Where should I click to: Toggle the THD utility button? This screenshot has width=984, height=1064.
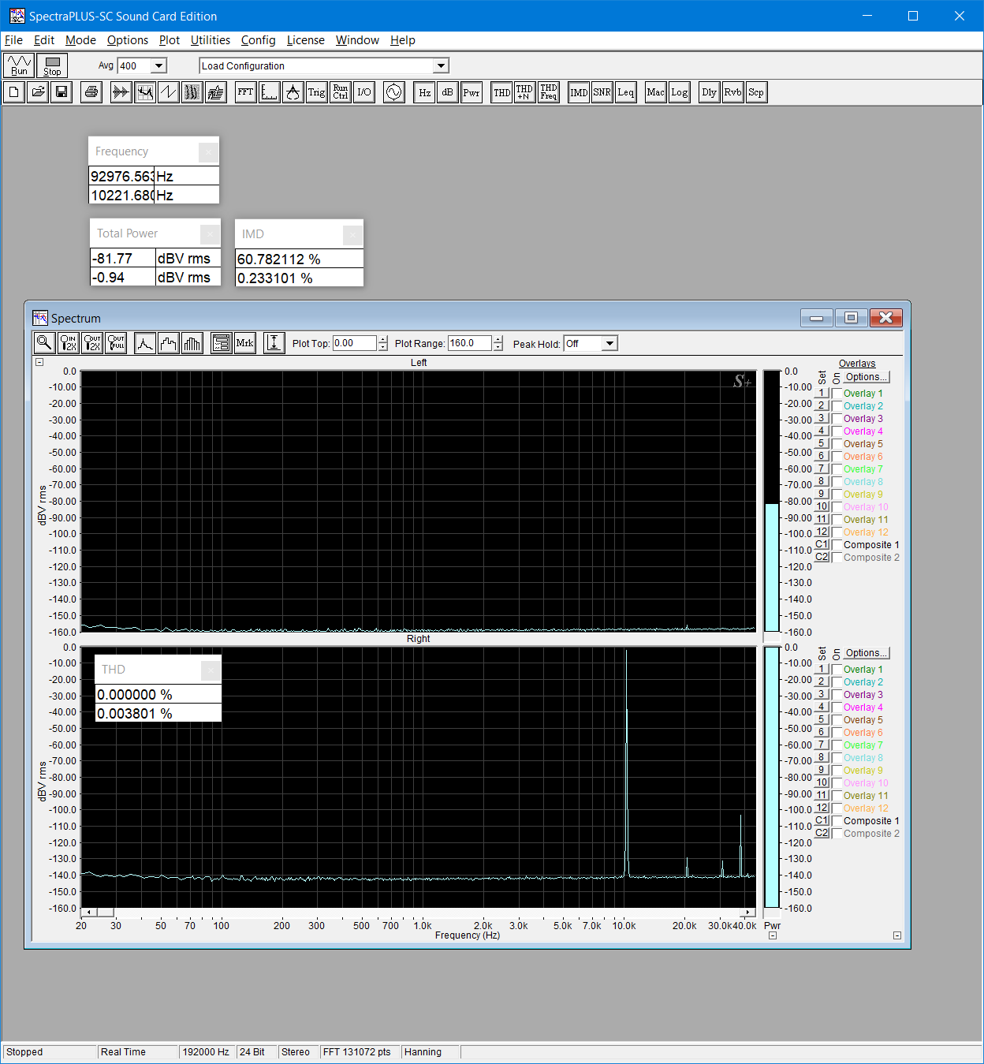tap(501, 92)
